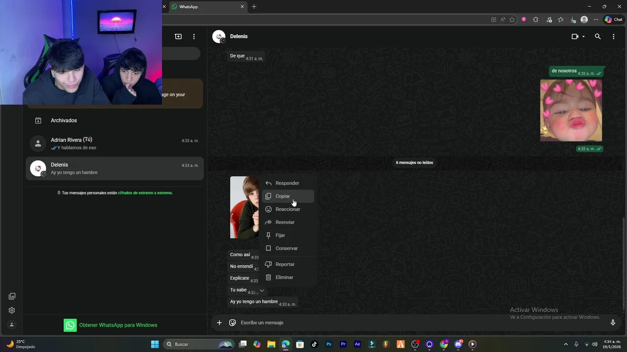627x352 pixels.
Task: Add this page to favorites star
Action: tap(512, 20)
